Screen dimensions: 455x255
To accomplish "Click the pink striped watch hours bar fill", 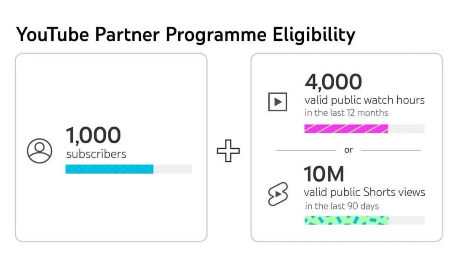I will (346, 129).
